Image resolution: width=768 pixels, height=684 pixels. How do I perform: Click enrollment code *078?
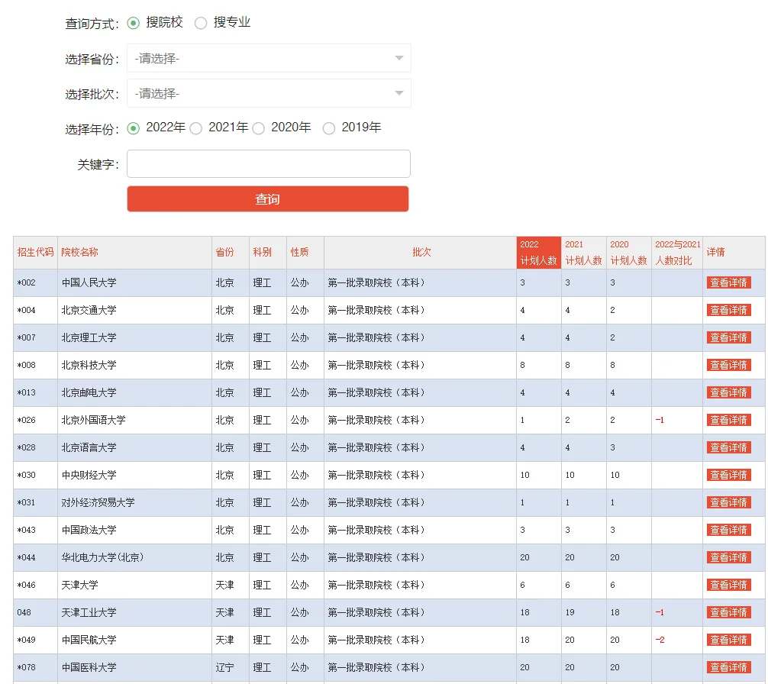point(27,667)
